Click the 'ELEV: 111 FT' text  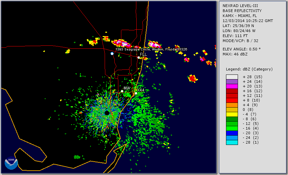235,36
